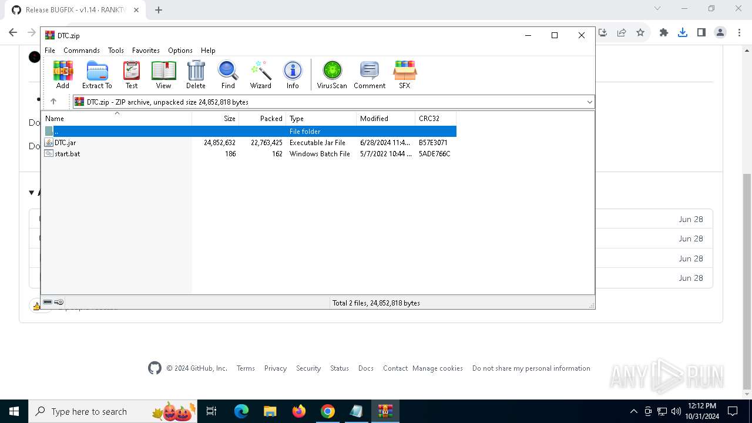Go back in Chrome
This screenshot has width=752, height=423.
(x=13, y=32)
